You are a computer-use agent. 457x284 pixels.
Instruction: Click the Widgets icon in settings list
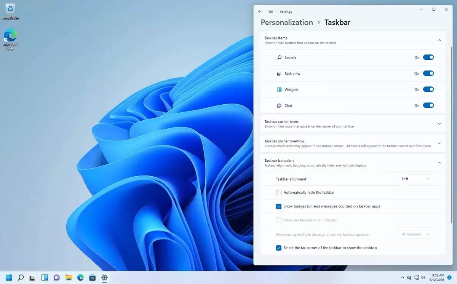point(279,89)
